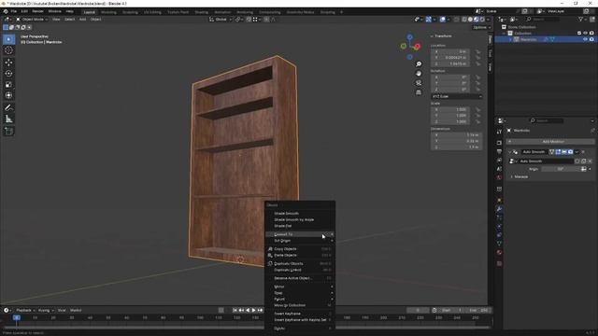Screen dimensions: 598x336
Task: Switch to the Layout workspace tab
Action: 90,12
